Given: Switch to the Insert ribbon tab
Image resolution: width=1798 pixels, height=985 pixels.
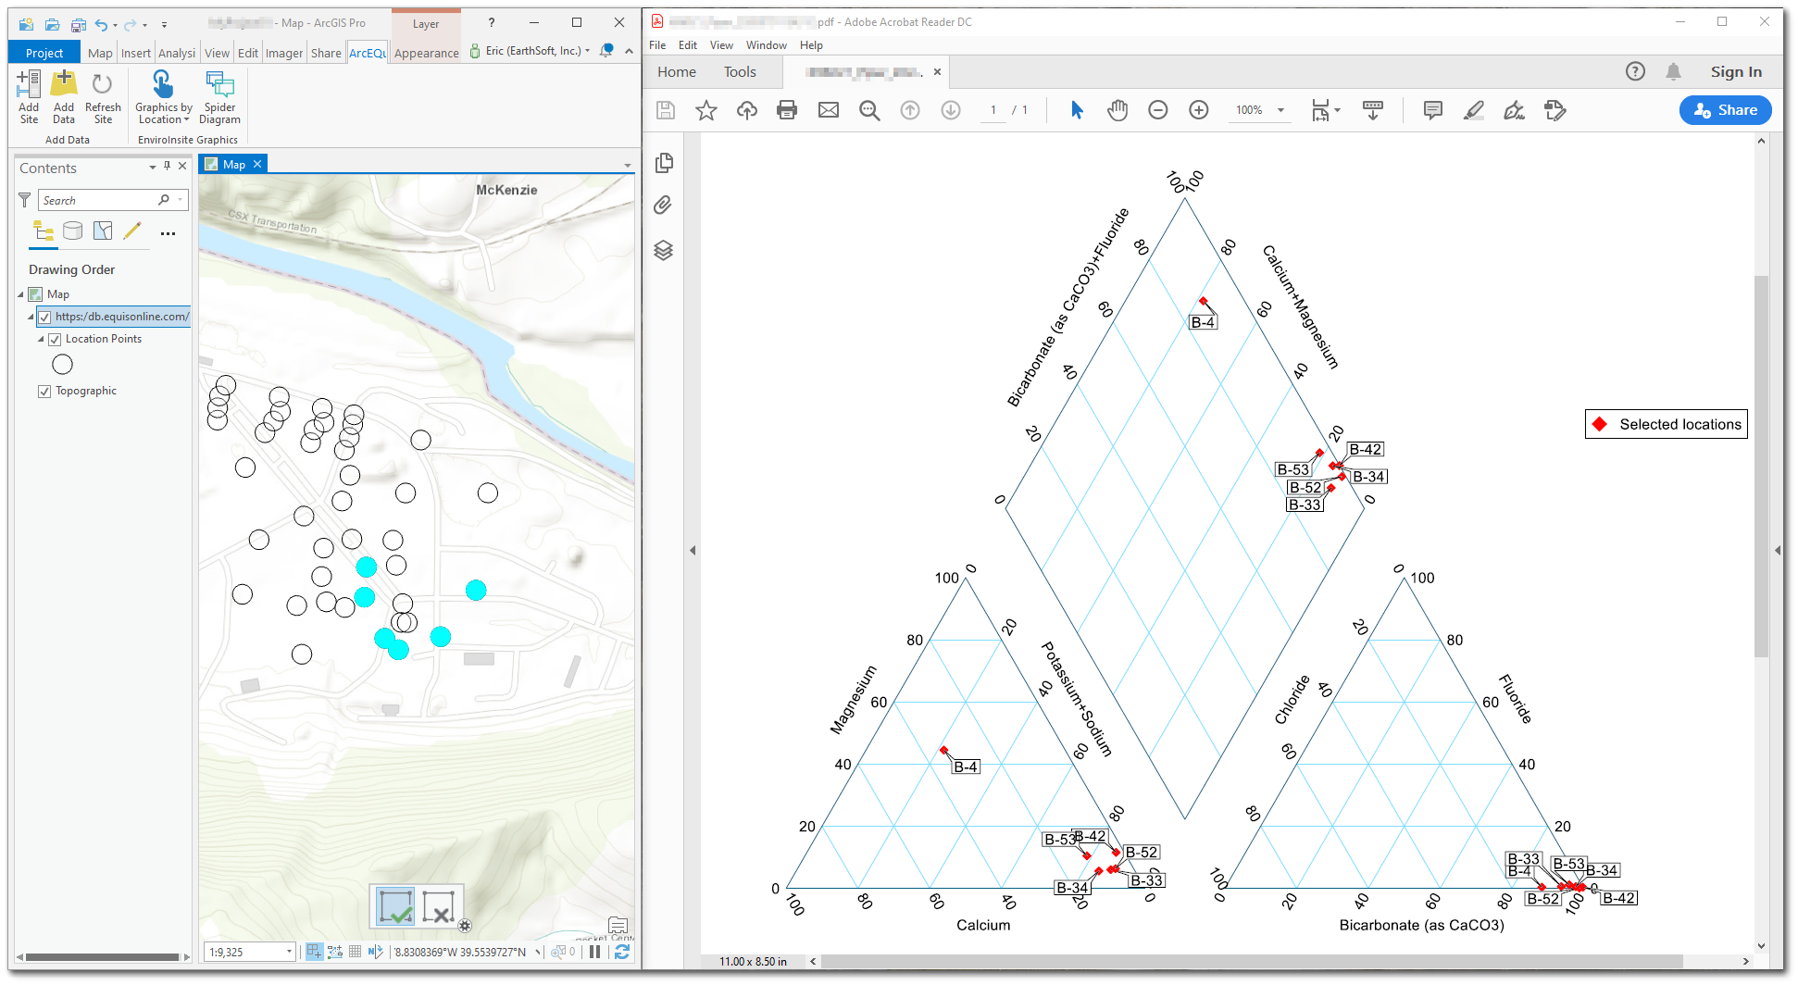Looking at the screenshot, I should (x=136, y=53).
